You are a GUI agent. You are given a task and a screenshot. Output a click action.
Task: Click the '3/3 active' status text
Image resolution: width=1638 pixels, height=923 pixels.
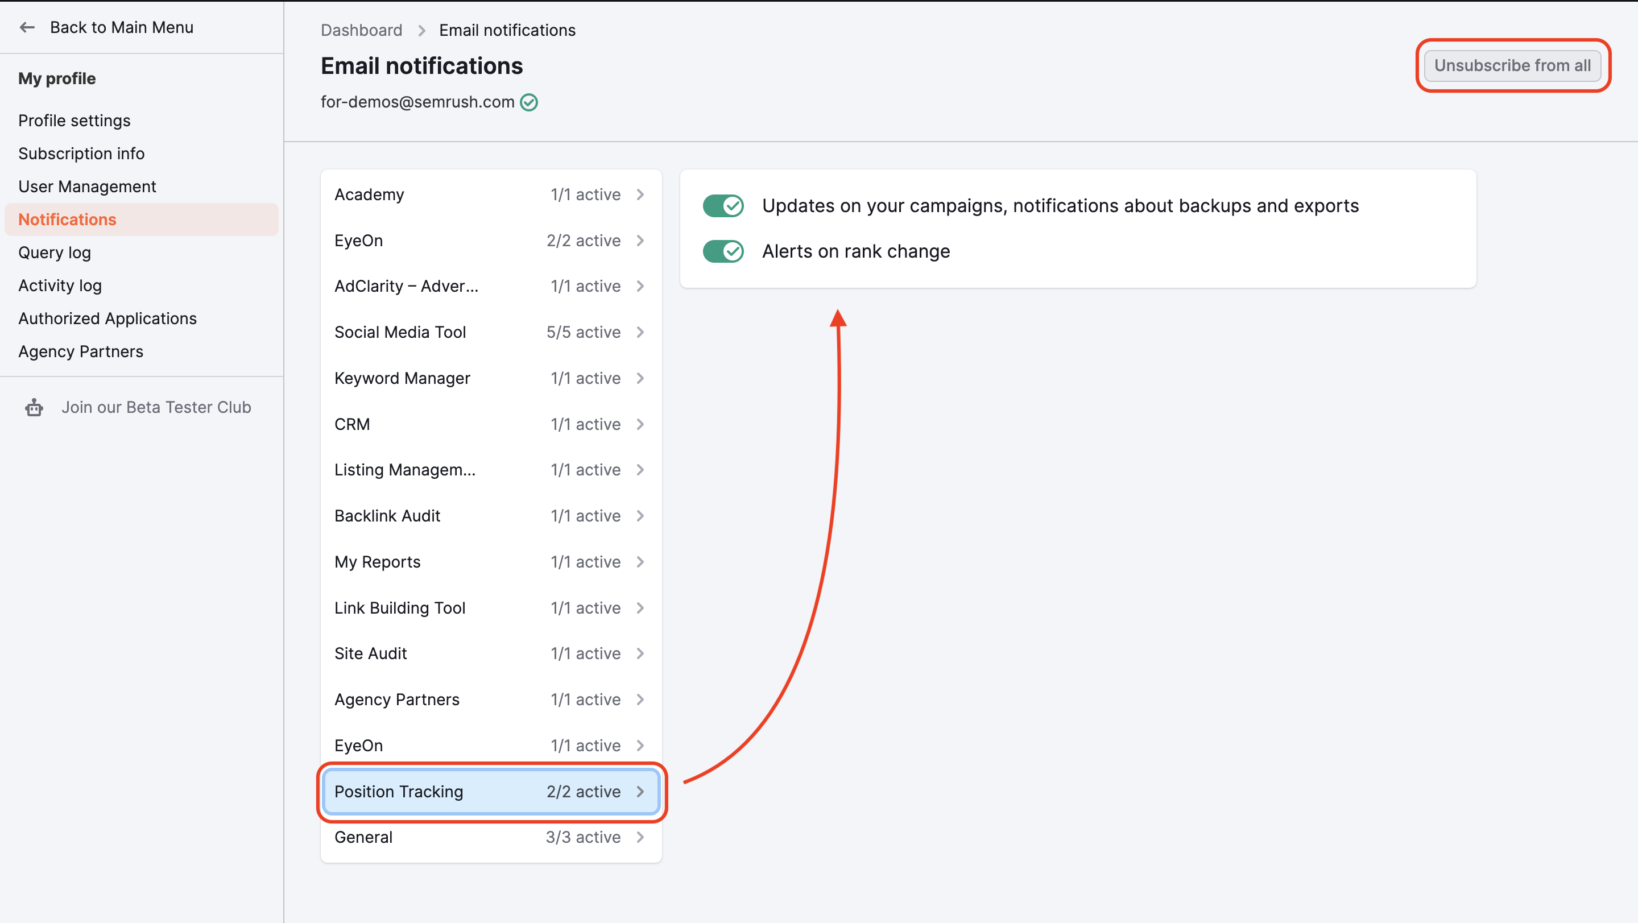[583, 838]
